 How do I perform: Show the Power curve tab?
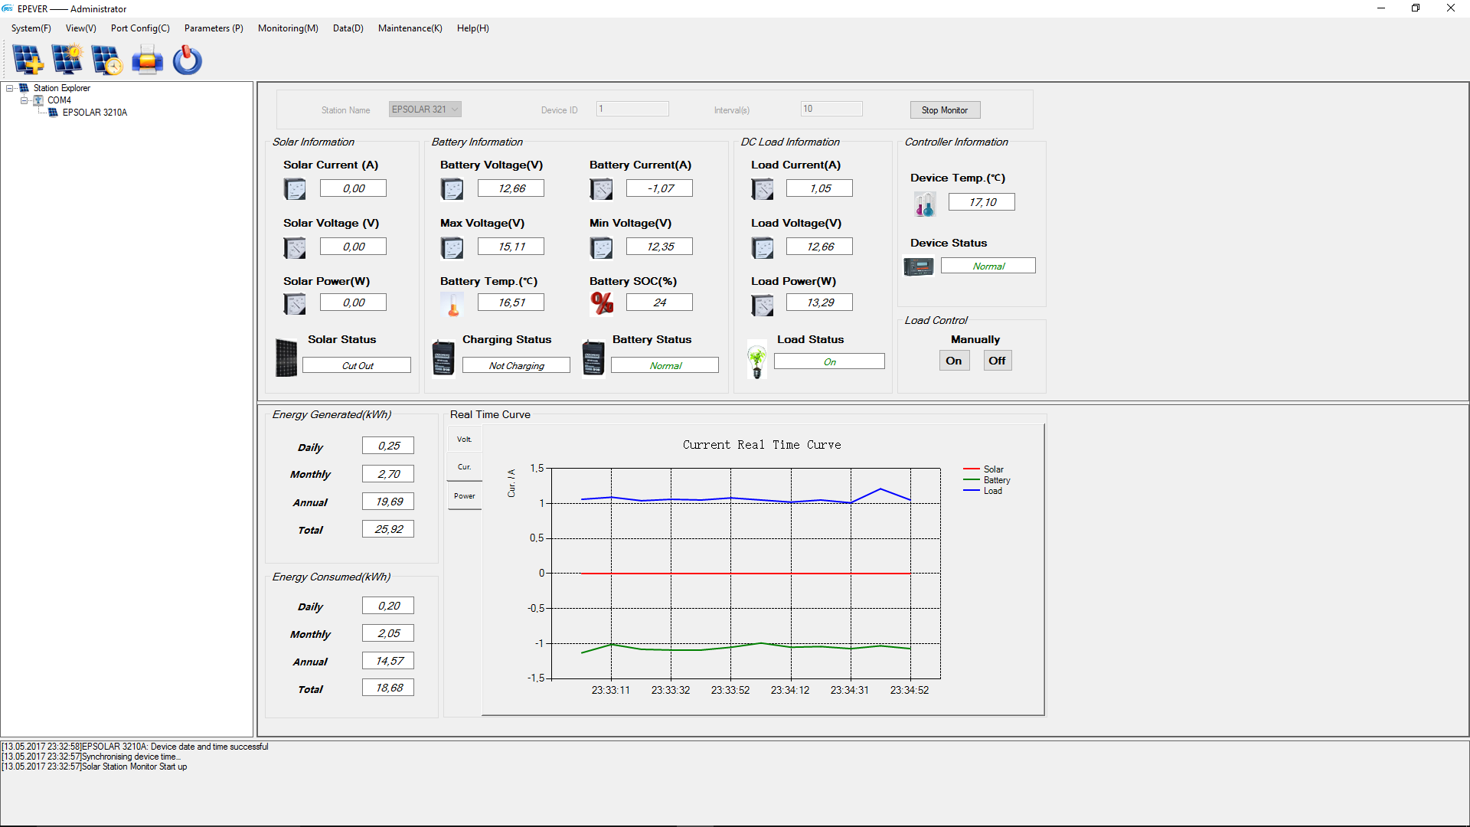(x=464, y=496)
